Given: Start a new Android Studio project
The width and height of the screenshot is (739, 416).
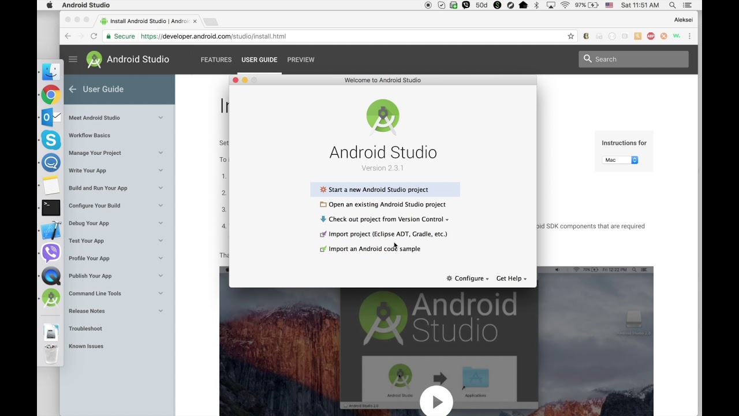Looking at the screenshot, I should click(385, 190).
